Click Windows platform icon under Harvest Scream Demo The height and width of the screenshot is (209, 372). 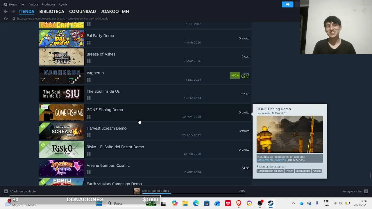(89, 135)
